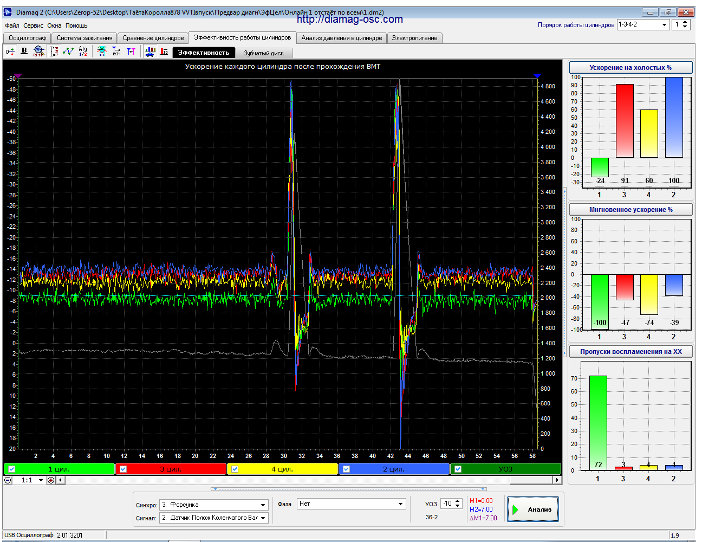Screen dimensions: 702x542
Task: Toggle the 2 цил. blue trace checkbox
Action: coord(347,469)
